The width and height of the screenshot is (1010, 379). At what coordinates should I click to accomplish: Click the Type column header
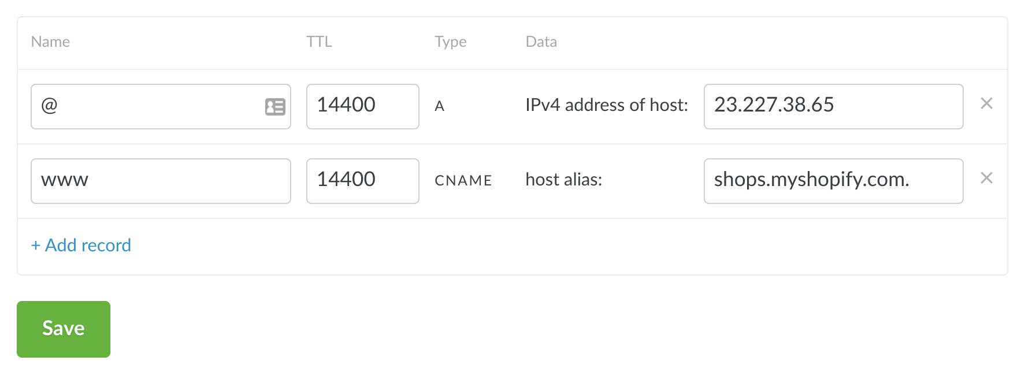coord(450,42)
